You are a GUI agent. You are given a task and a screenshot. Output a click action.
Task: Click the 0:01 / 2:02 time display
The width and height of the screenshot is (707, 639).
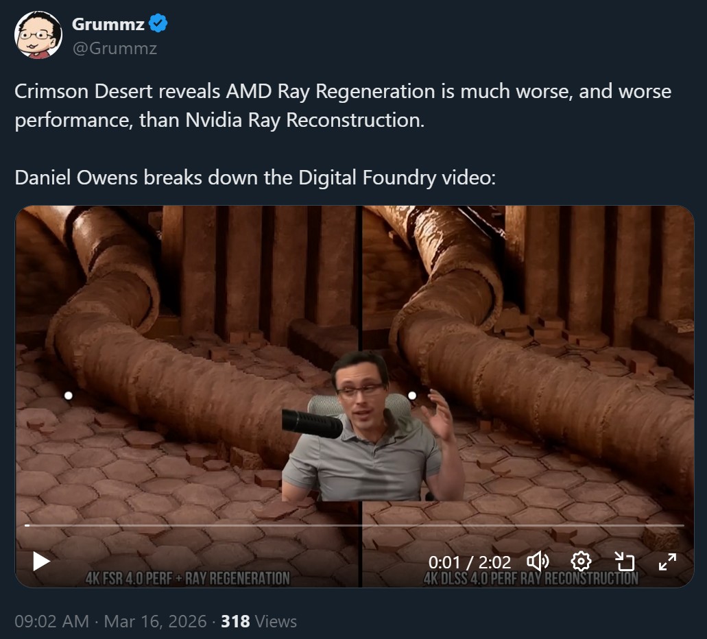coord(469,562)
